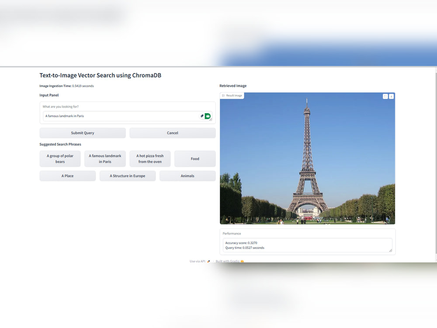
Task: Click the query textbox resize handle
Action: (x=211, y=119)
